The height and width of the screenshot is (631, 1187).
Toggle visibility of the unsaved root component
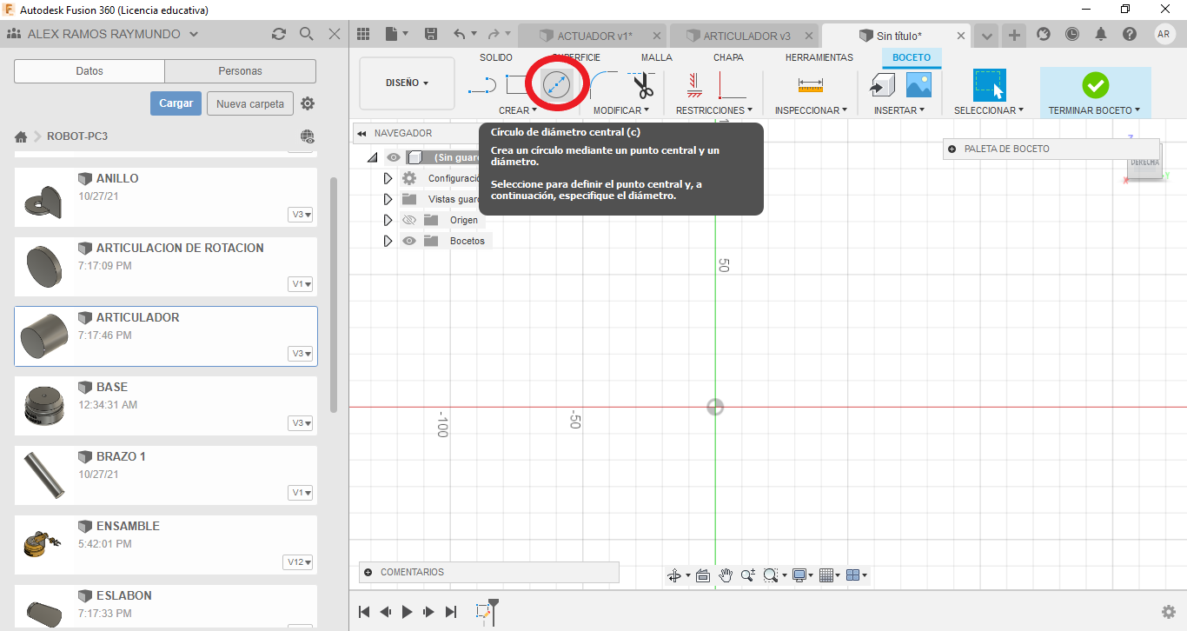click(394, 157)
